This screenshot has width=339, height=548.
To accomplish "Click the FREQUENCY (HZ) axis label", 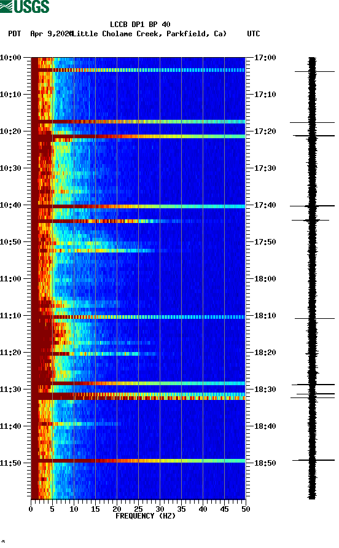I will click(x=146, y=516).
